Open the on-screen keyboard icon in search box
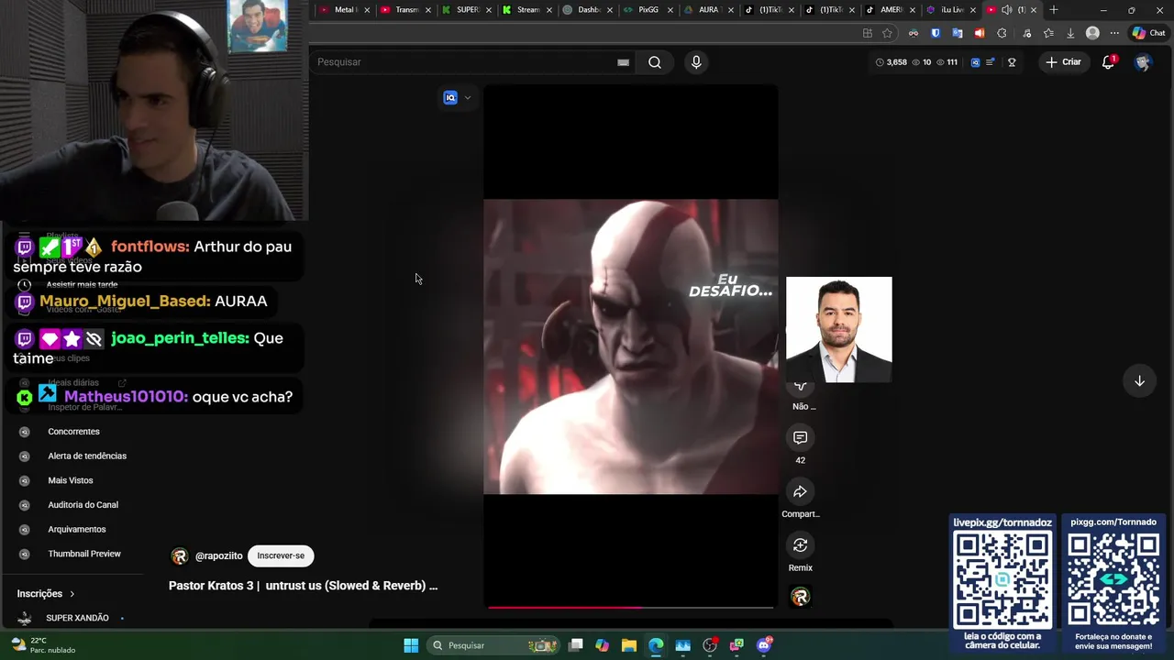1174x660 pixels. 624,62
